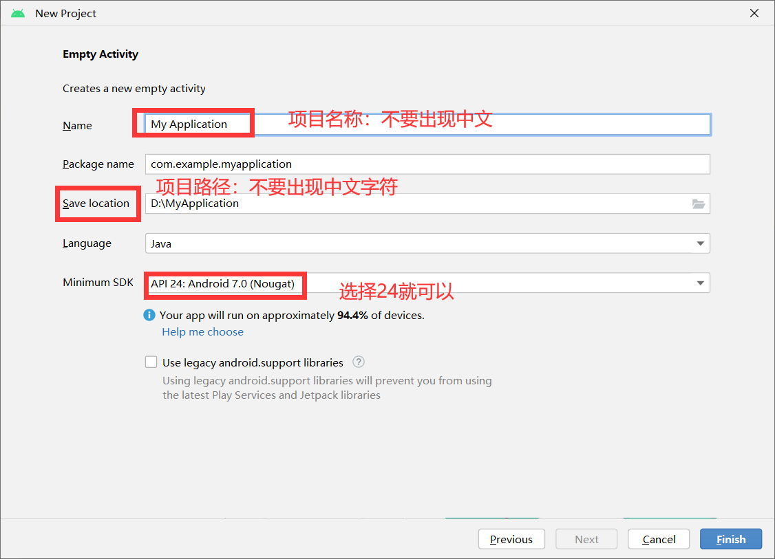Click into the Name input field
This screenshot has height=559, width=775.
click(427, 124)
